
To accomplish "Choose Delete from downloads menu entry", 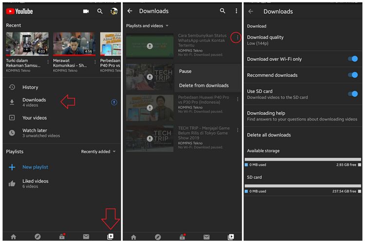I will [203, 86].
